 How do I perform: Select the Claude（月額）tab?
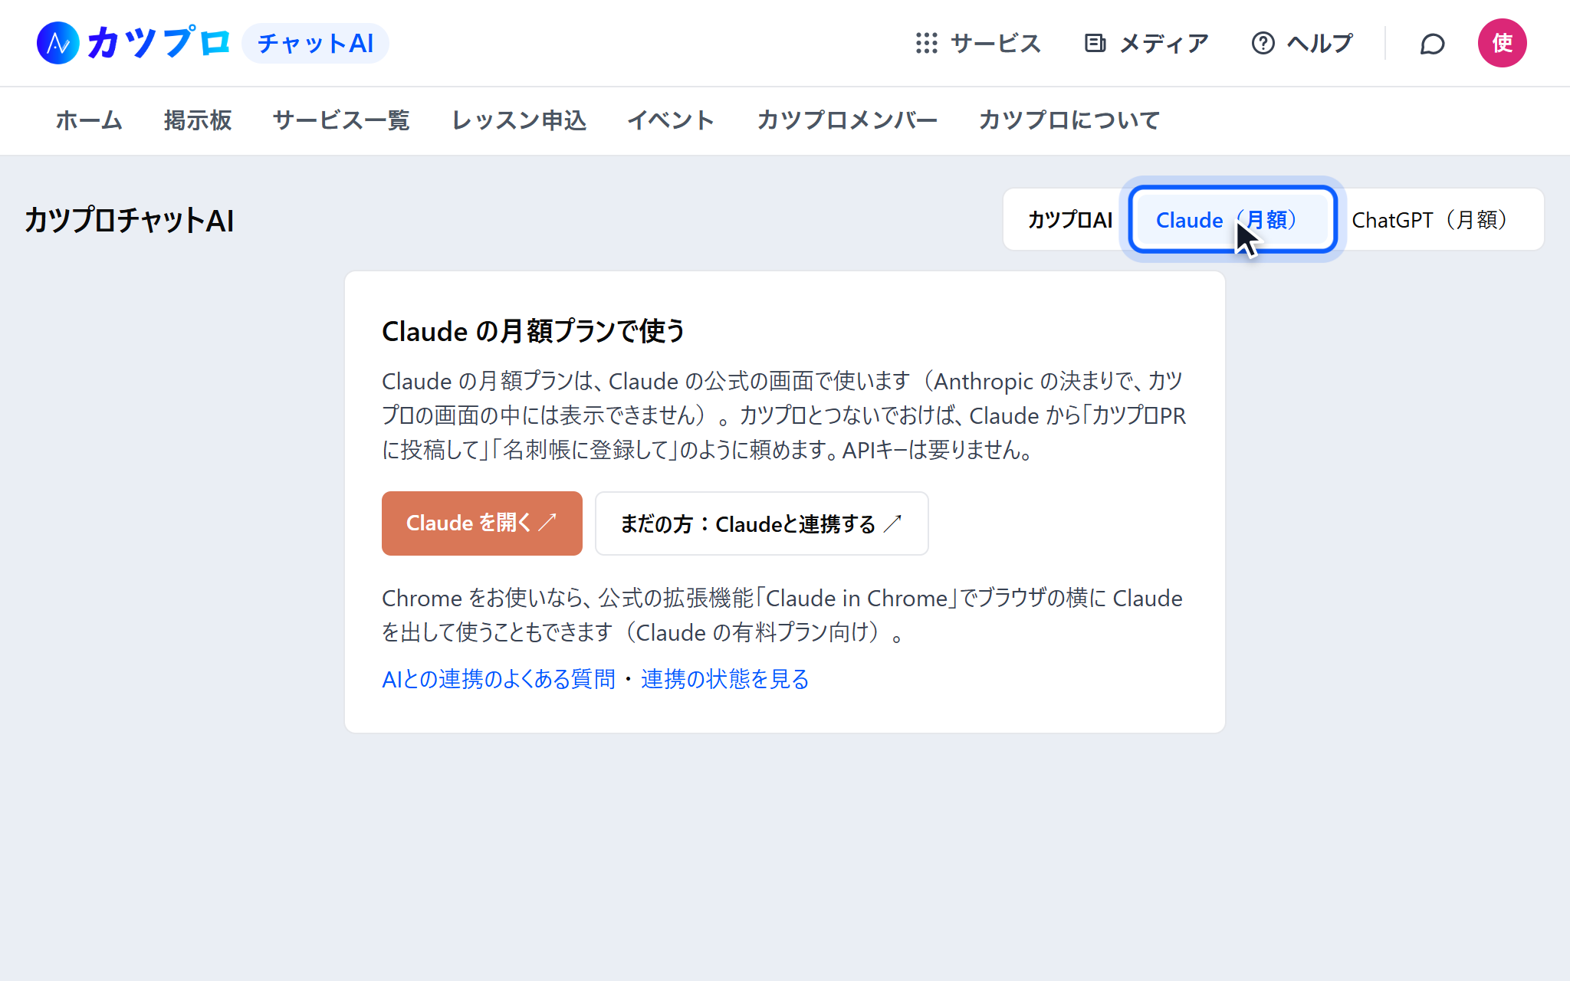pos(1233,220)
